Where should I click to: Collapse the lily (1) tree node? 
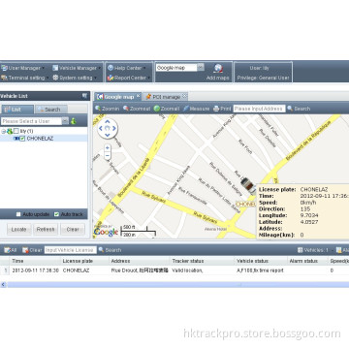tap(3, 131)
